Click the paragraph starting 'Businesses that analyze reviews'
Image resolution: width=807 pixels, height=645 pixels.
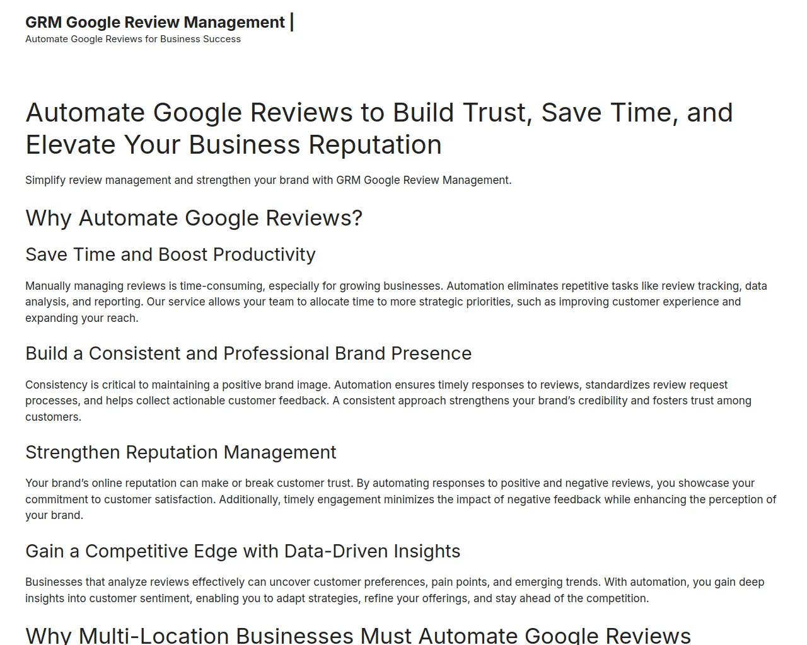click(395, 590)
